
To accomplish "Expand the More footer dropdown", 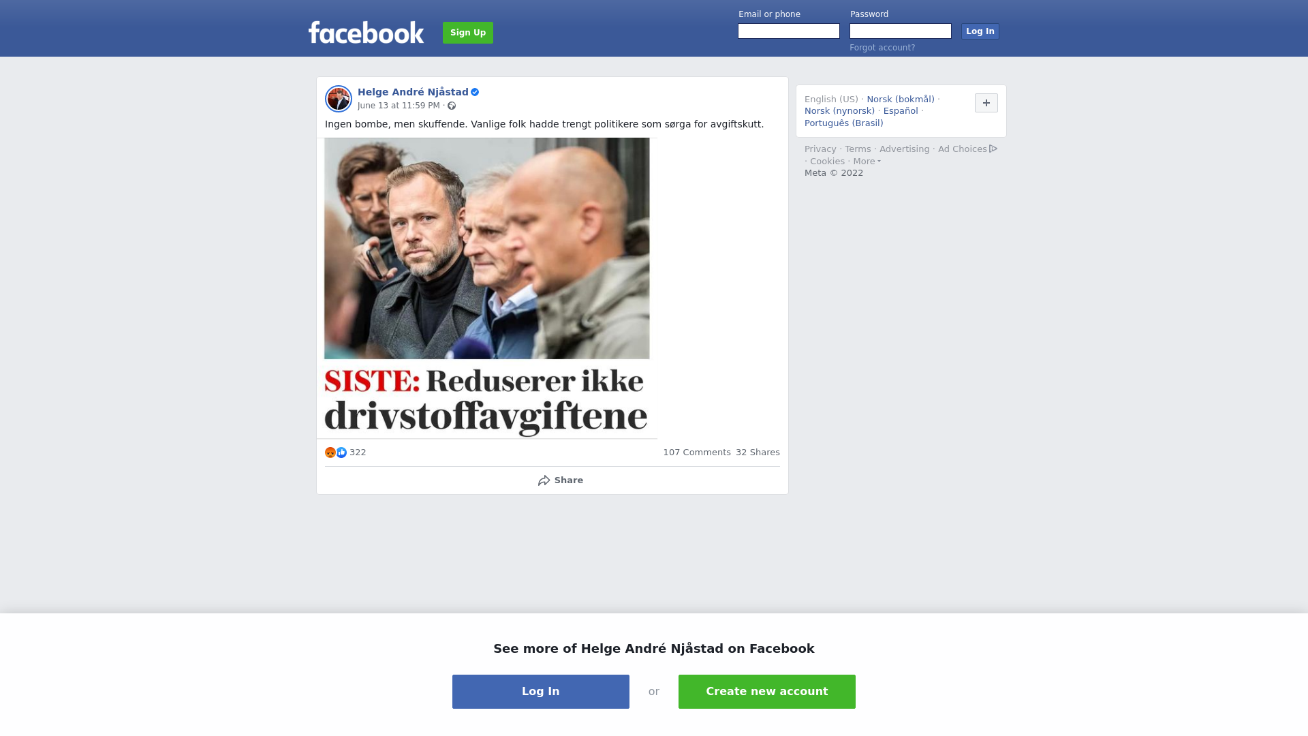I will 867,162.
